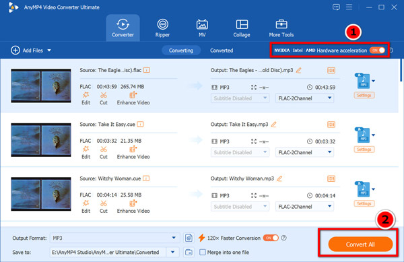Viewport: 404px width, 262px height.
Task: Open MP3 format icon for Take It Easy row
Action: (363, 135)
